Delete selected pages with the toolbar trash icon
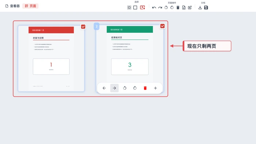 point(178,8)
